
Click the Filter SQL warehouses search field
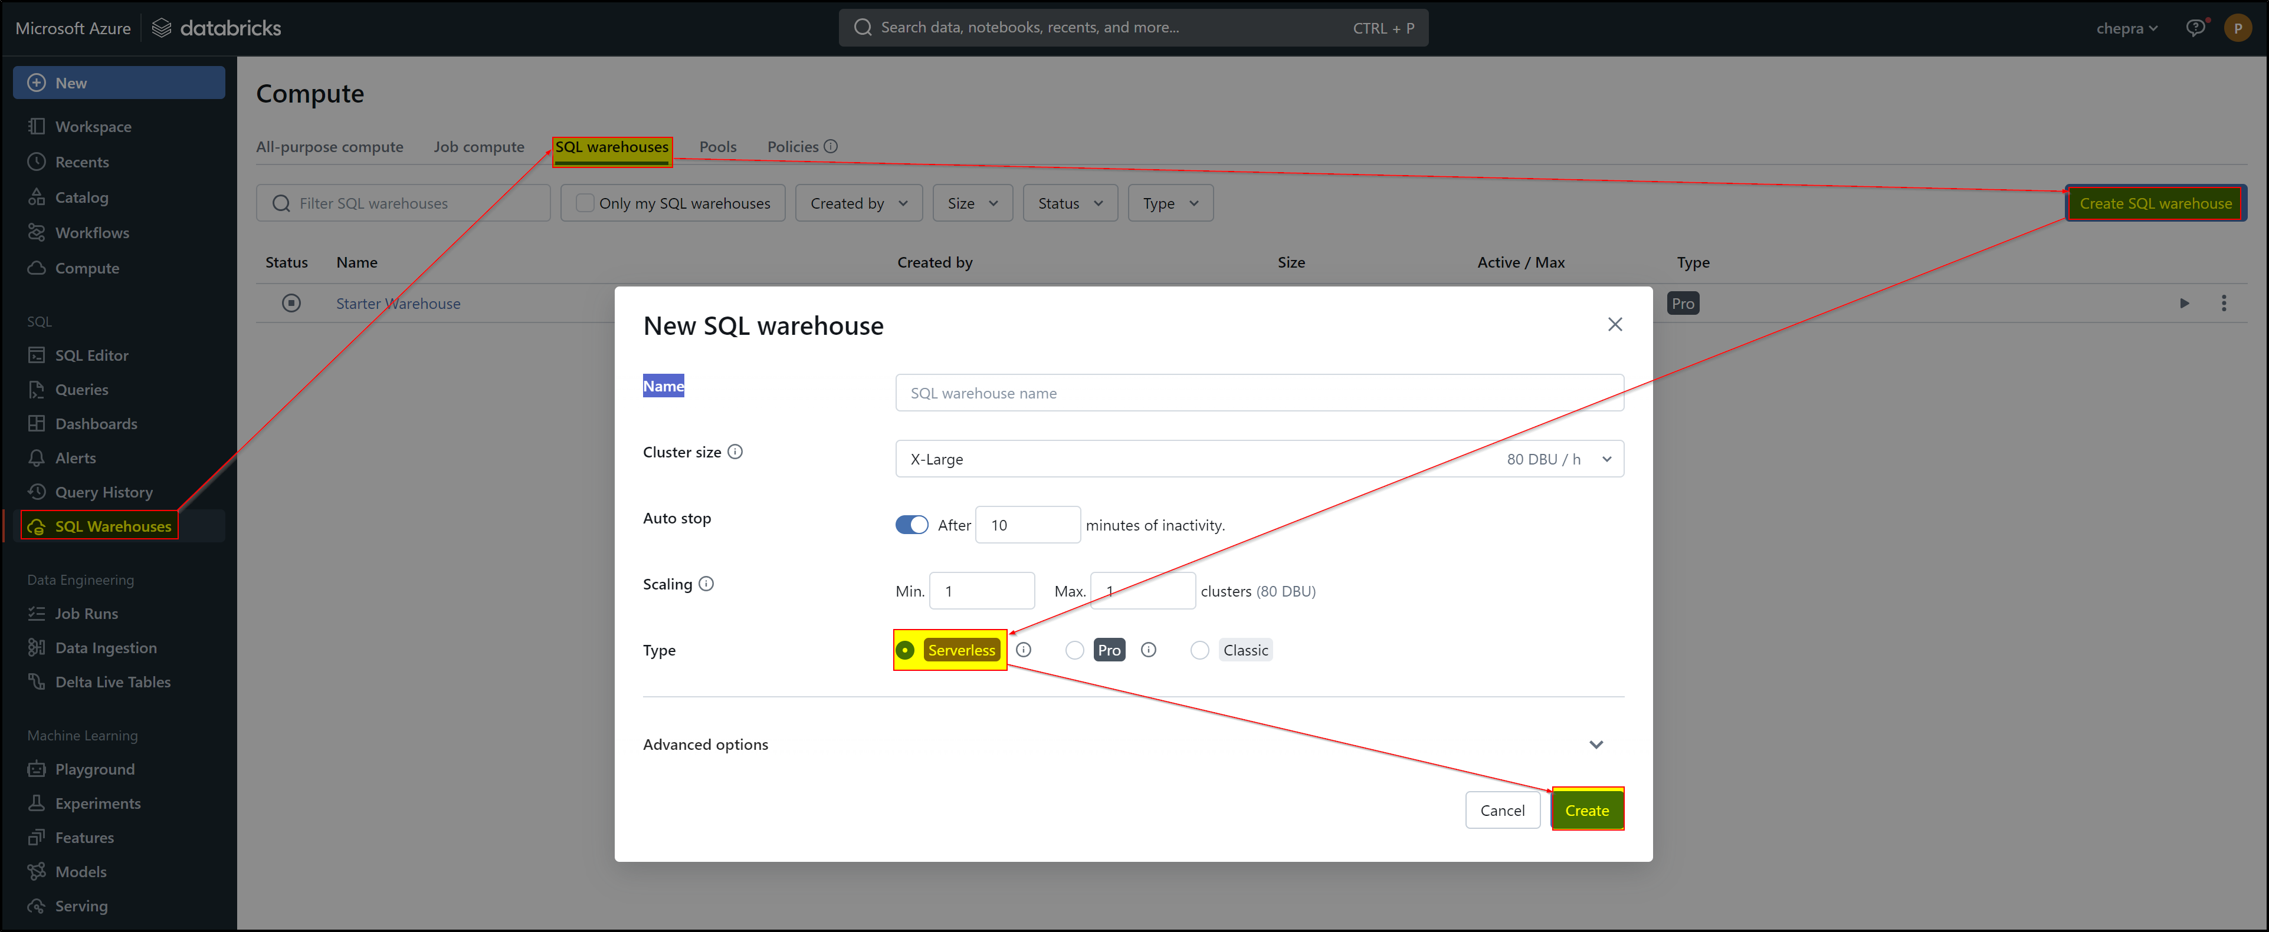point(404,202)
